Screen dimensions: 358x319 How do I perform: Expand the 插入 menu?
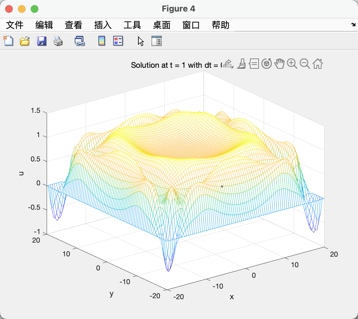[103, 25]
